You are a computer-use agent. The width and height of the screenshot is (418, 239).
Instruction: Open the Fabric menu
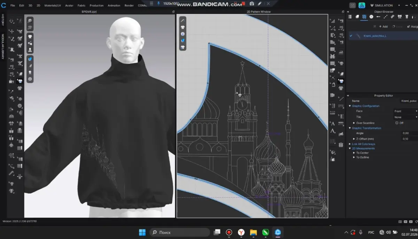pos(82,6)
